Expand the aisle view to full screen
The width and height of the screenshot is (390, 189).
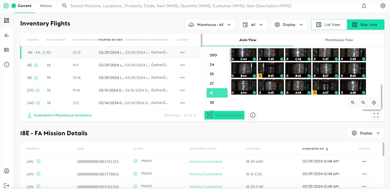(376, 115)
